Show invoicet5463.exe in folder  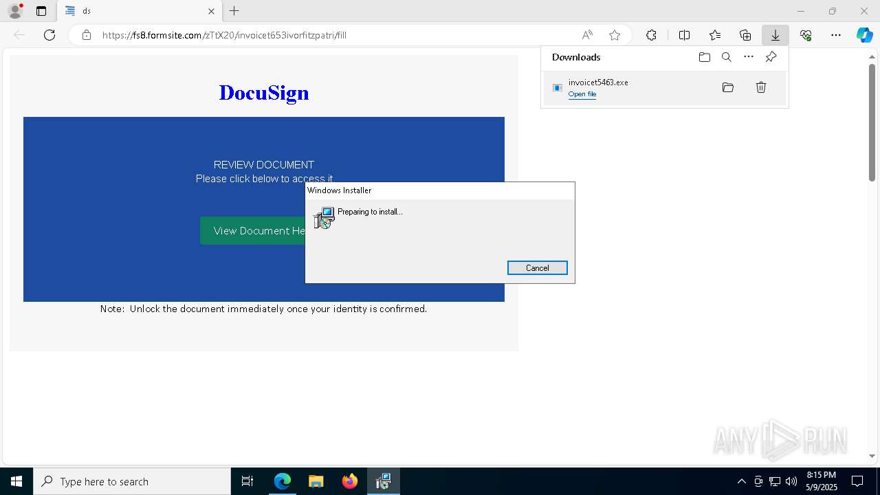coord(728,87)
